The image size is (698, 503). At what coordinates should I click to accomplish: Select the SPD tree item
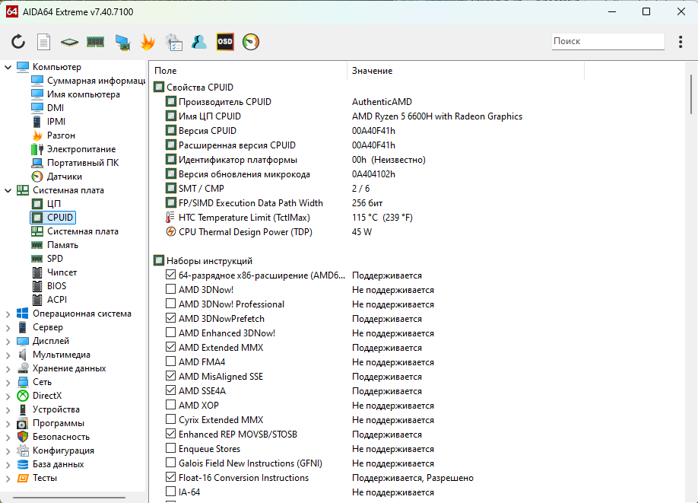point(55,259)
